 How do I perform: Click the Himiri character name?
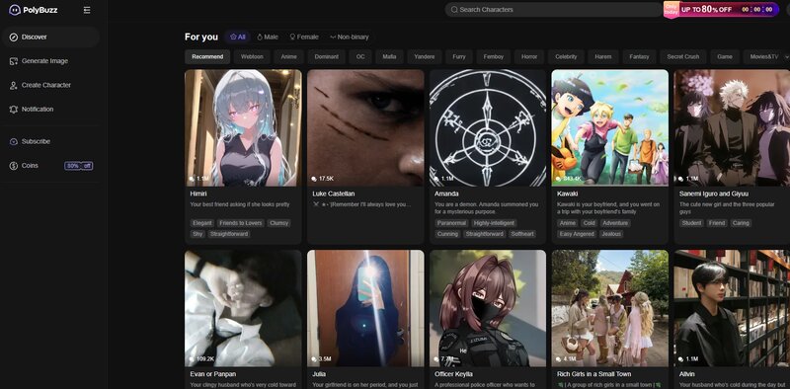click(x=198, y=194)
